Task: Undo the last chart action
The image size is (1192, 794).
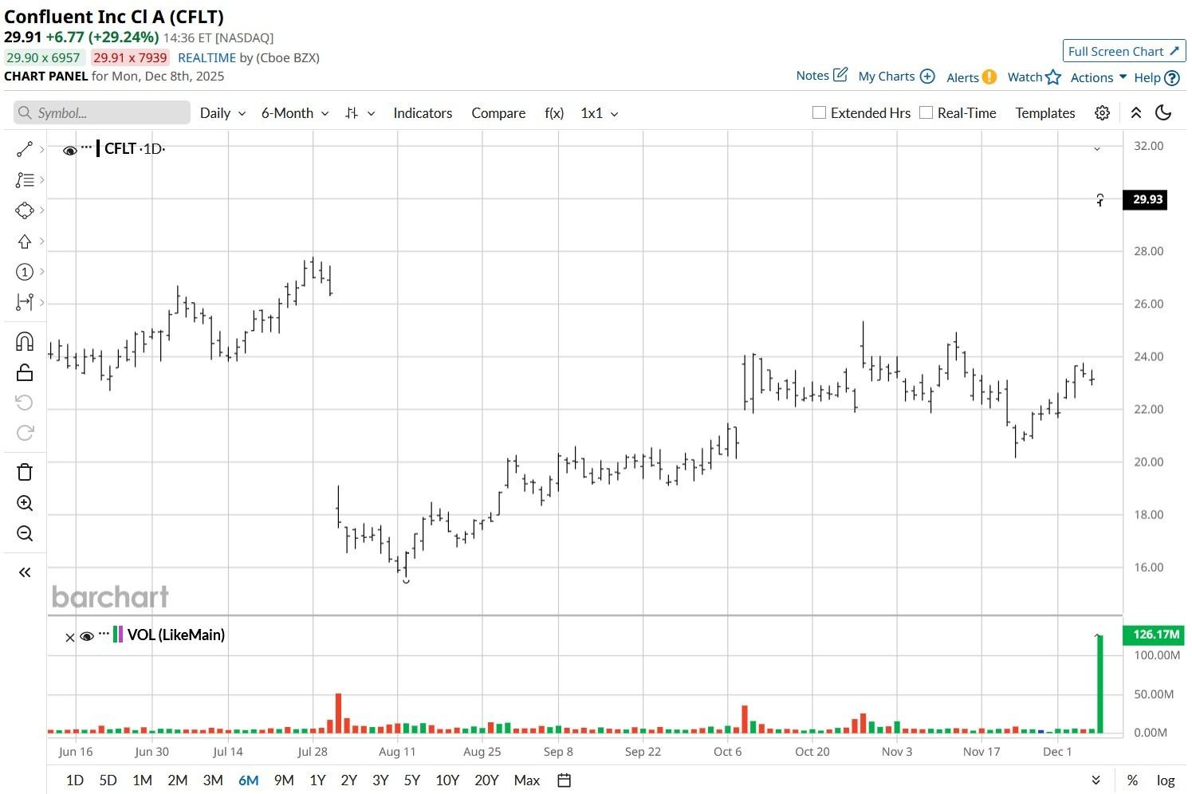Action: pyautogui.click(x=25, y=403)
